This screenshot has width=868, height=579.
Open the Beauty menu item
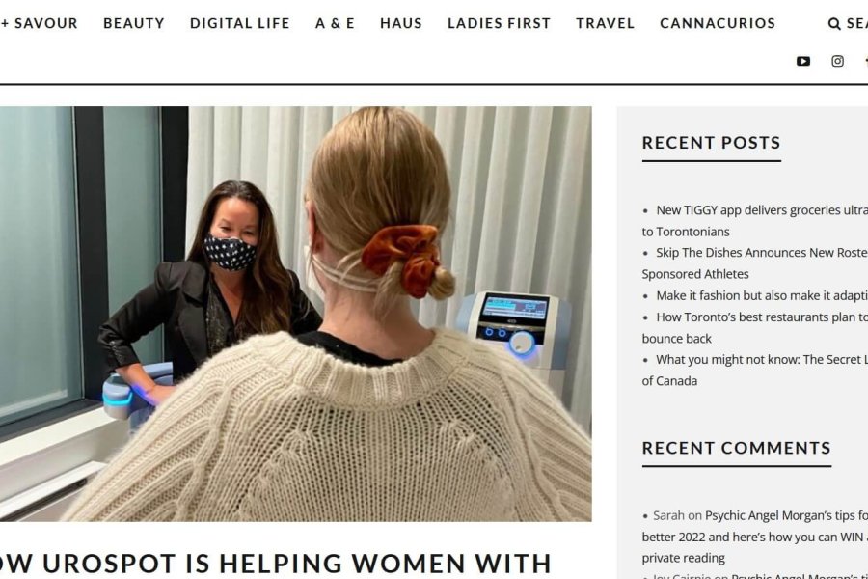tap(134, 23)
